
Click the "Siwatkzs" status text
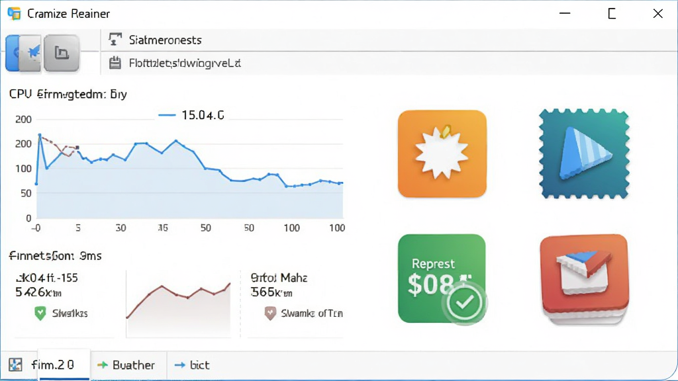(x=70, y=313)
